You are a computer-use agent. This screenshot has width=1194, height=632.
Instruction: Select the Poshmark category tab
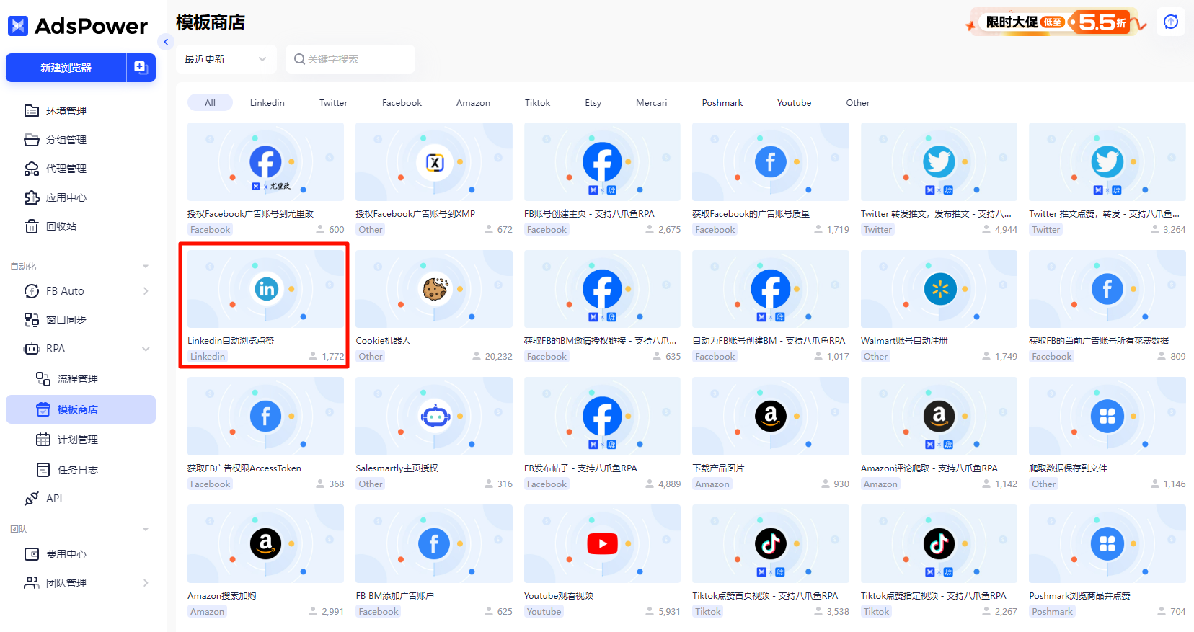[722, 102]
